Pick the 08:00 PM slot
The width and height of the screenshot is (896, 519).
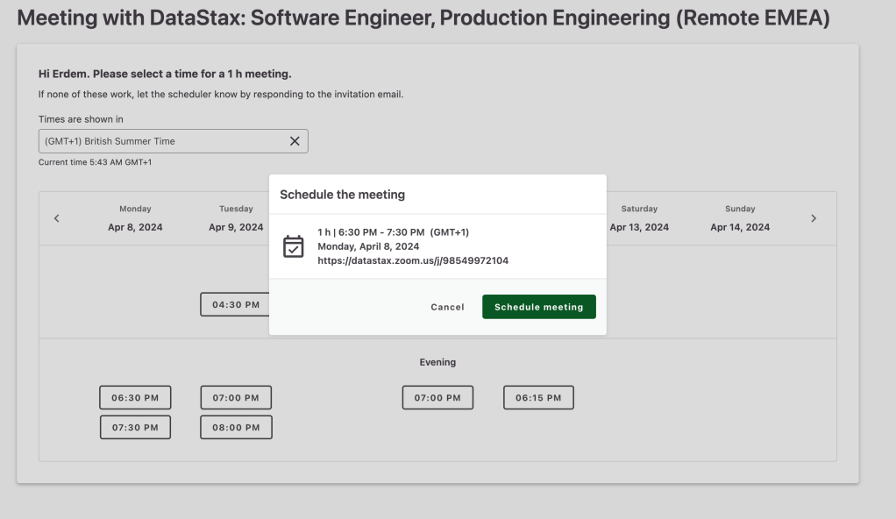236,428
